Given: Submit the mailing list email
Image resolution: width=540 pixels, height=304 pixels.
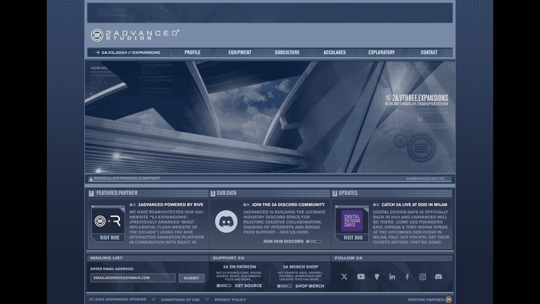Looking at the screenshot, I should coord(192,278).
